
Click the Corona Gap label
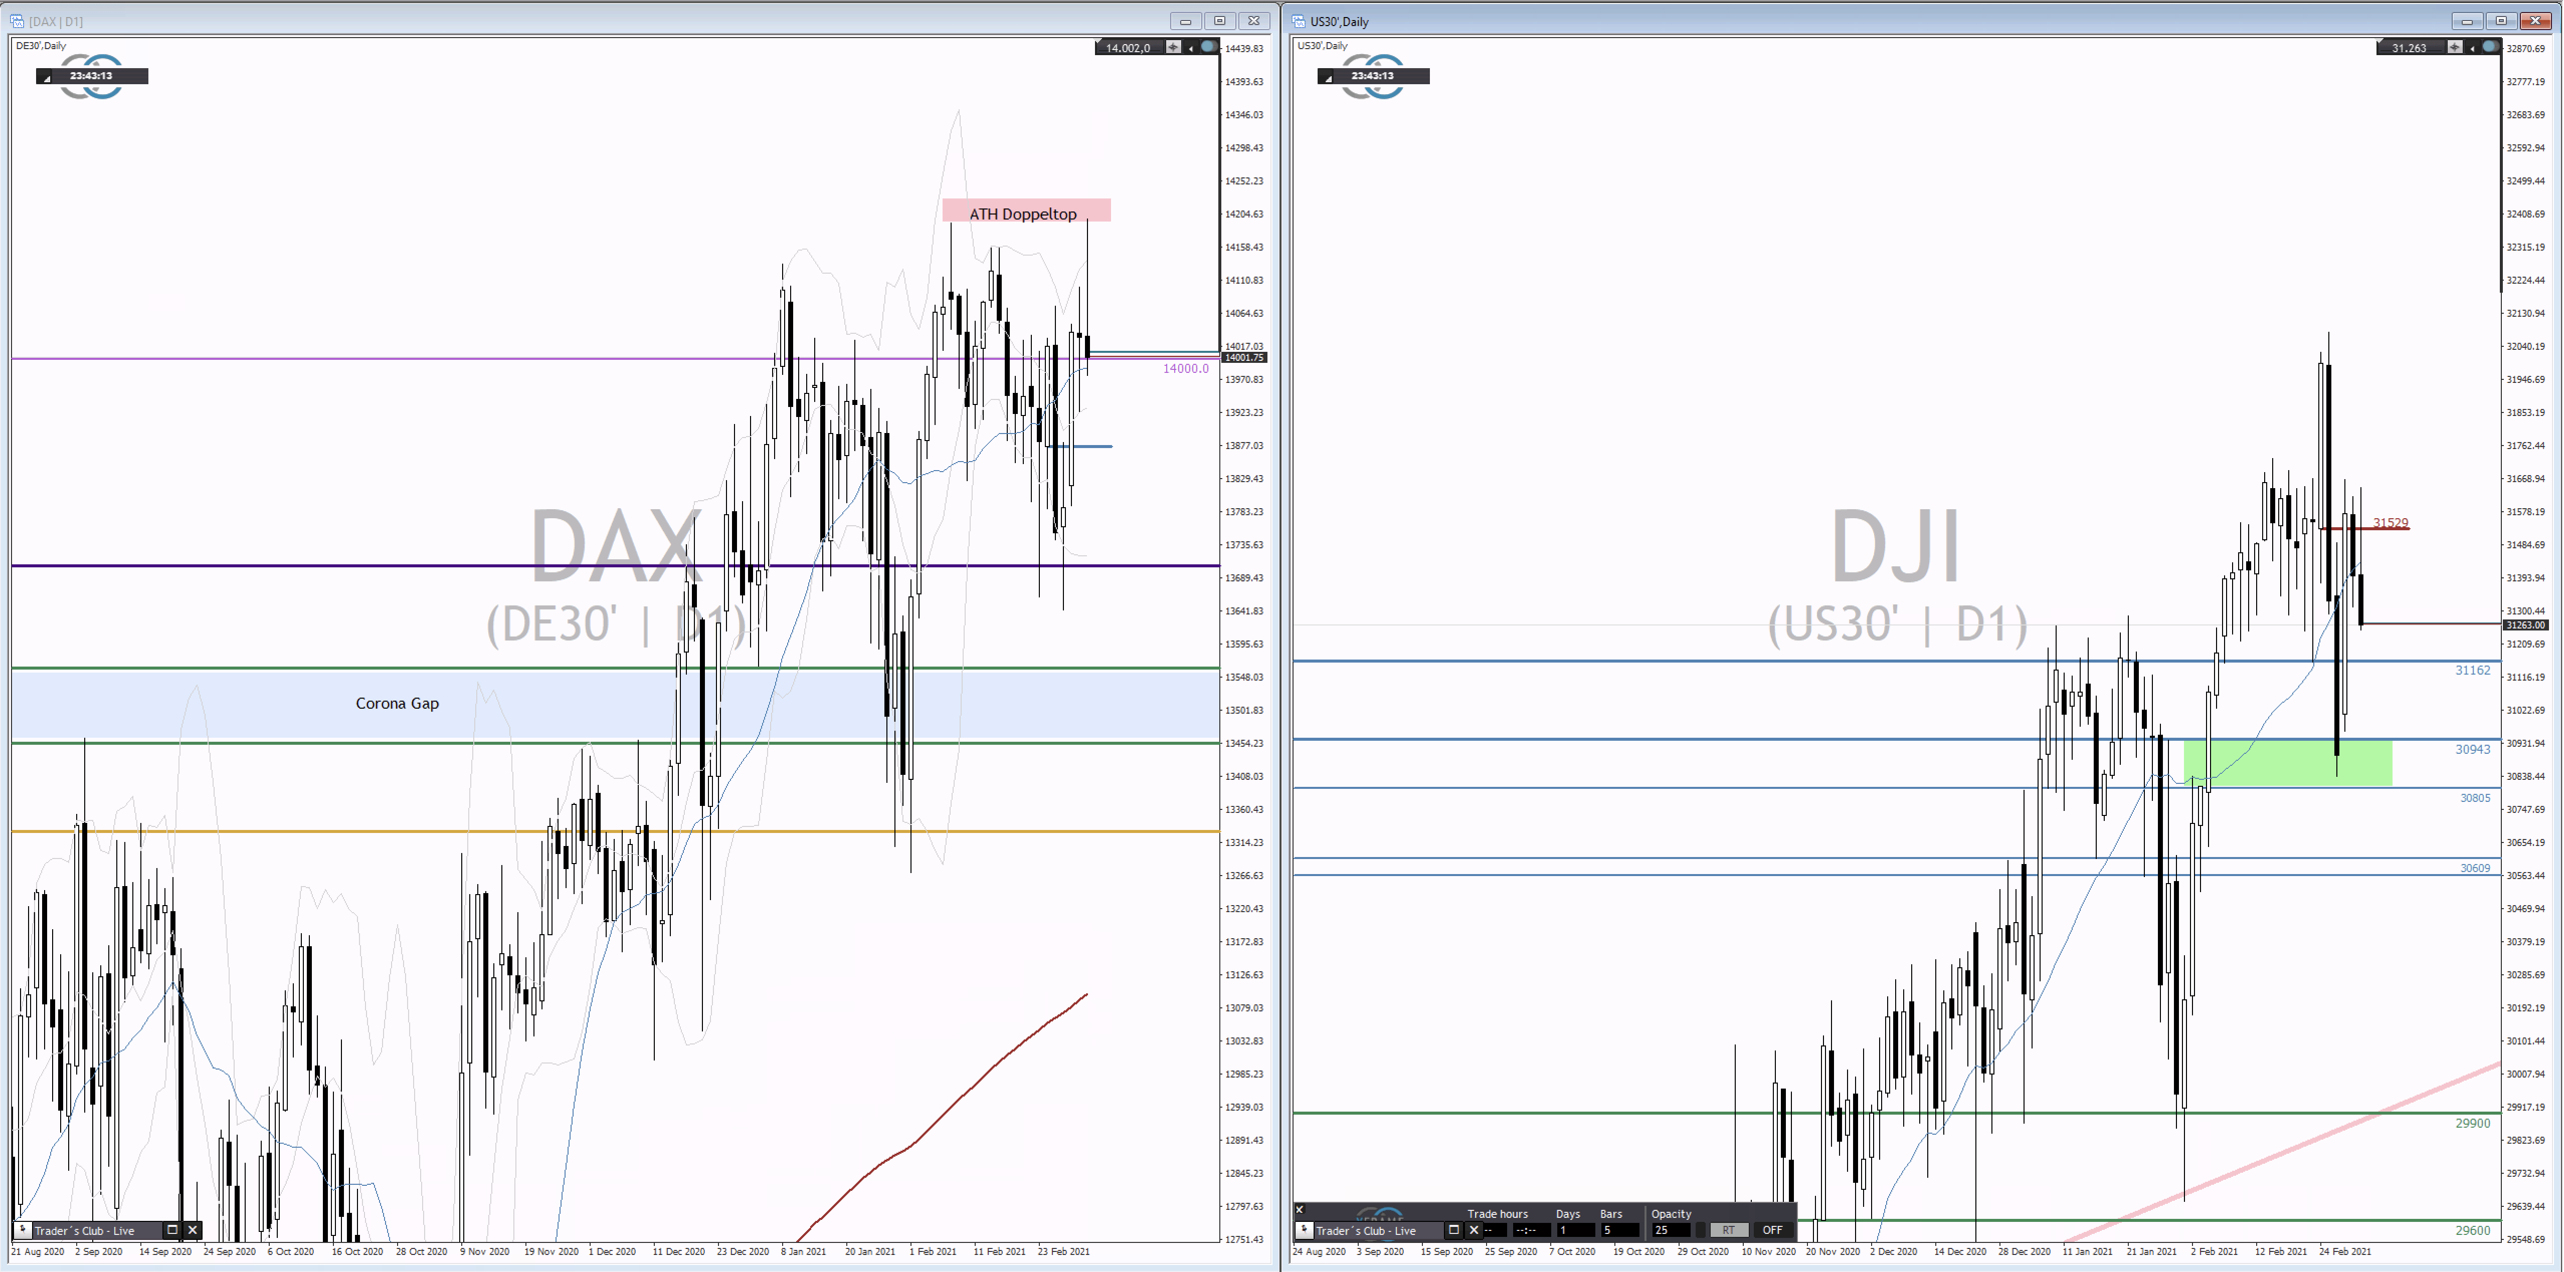point(397,703)
